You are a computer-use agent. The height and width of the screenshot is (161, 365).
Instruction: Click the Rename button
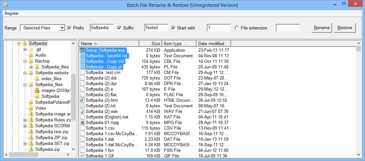pyautogui.click(x=322, y=28)
